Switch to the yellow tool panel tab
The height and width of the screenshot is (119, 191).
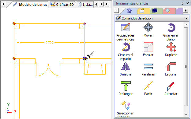144,11
